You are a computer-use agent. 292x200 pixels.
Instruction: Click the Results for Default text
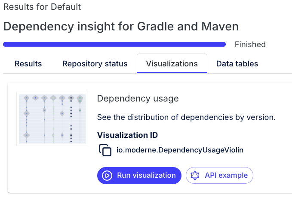click(42, 7)
